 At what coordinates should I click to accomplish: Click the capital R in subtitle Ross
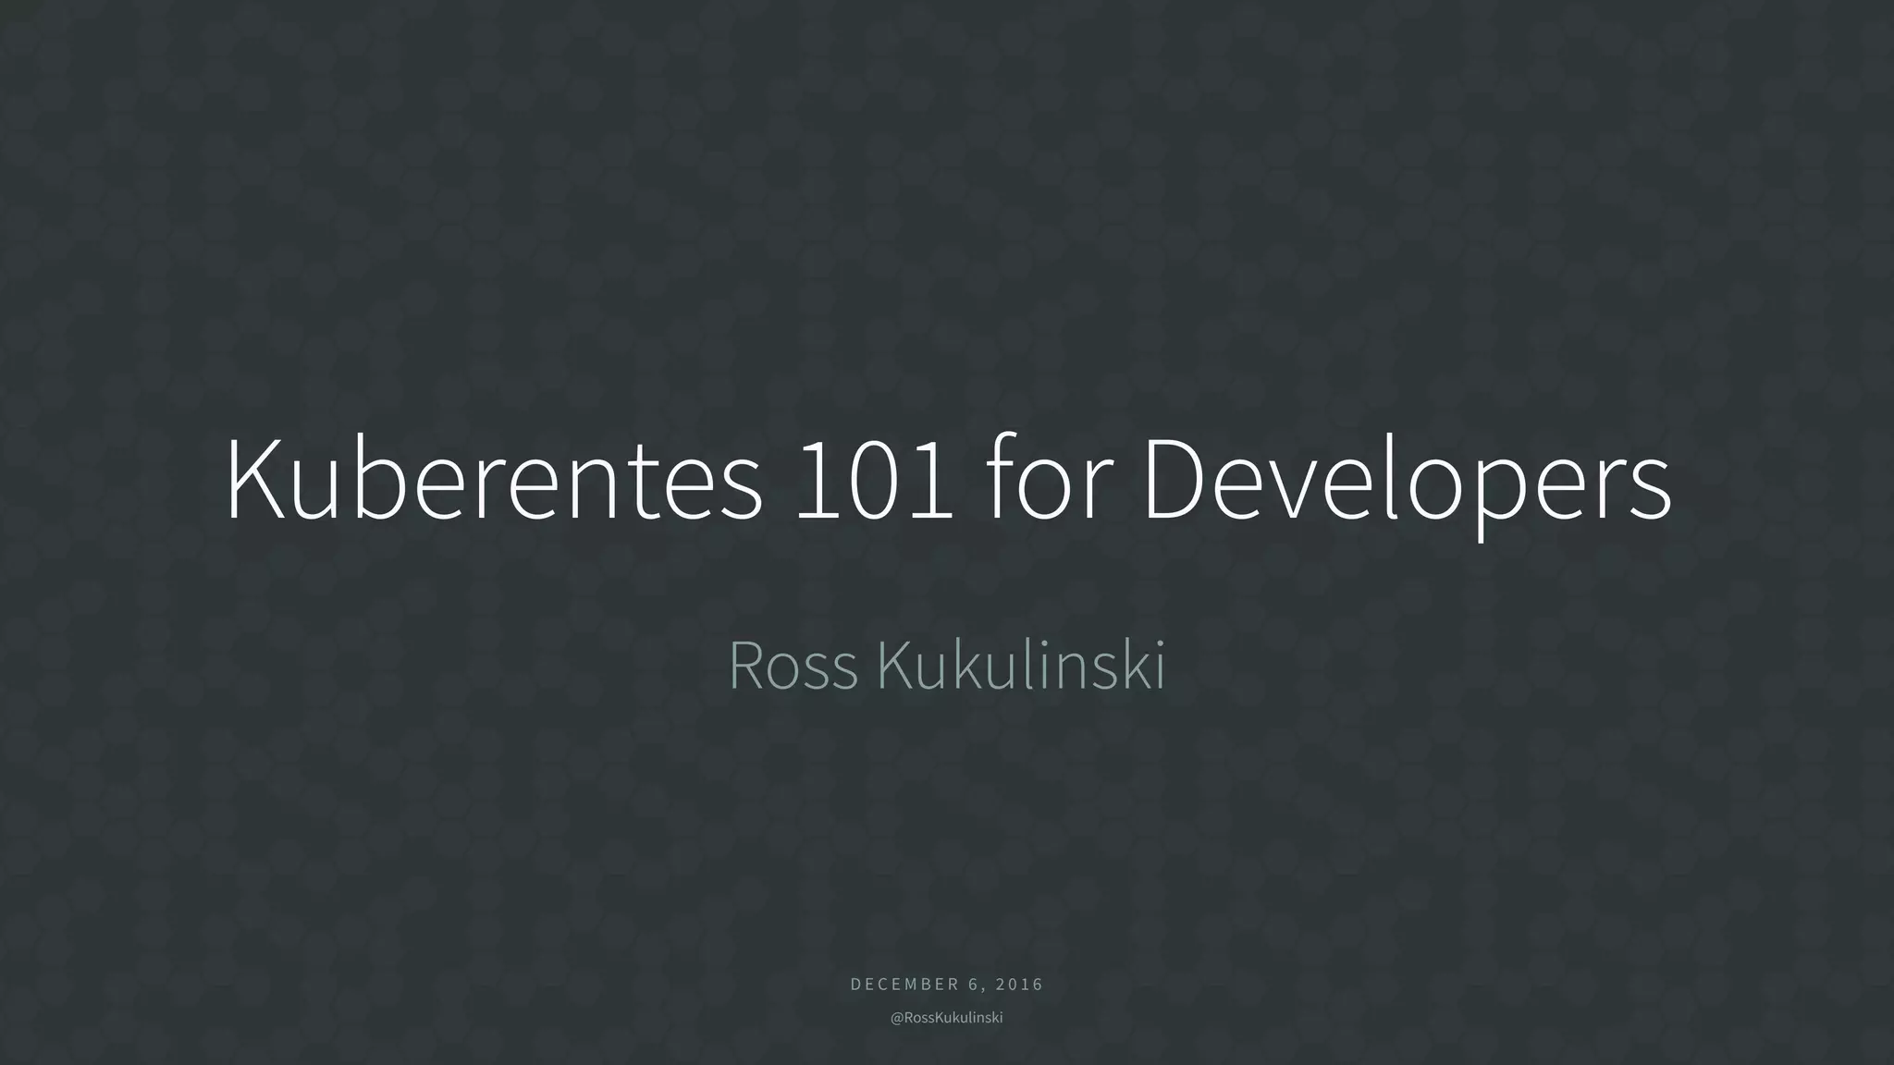(745, 666)
